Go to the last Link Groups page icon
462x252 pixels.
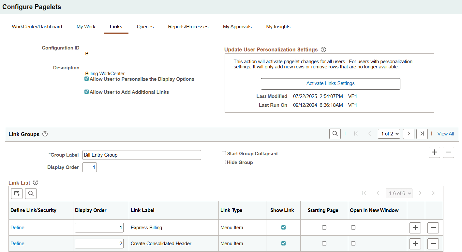pos(422,133)
